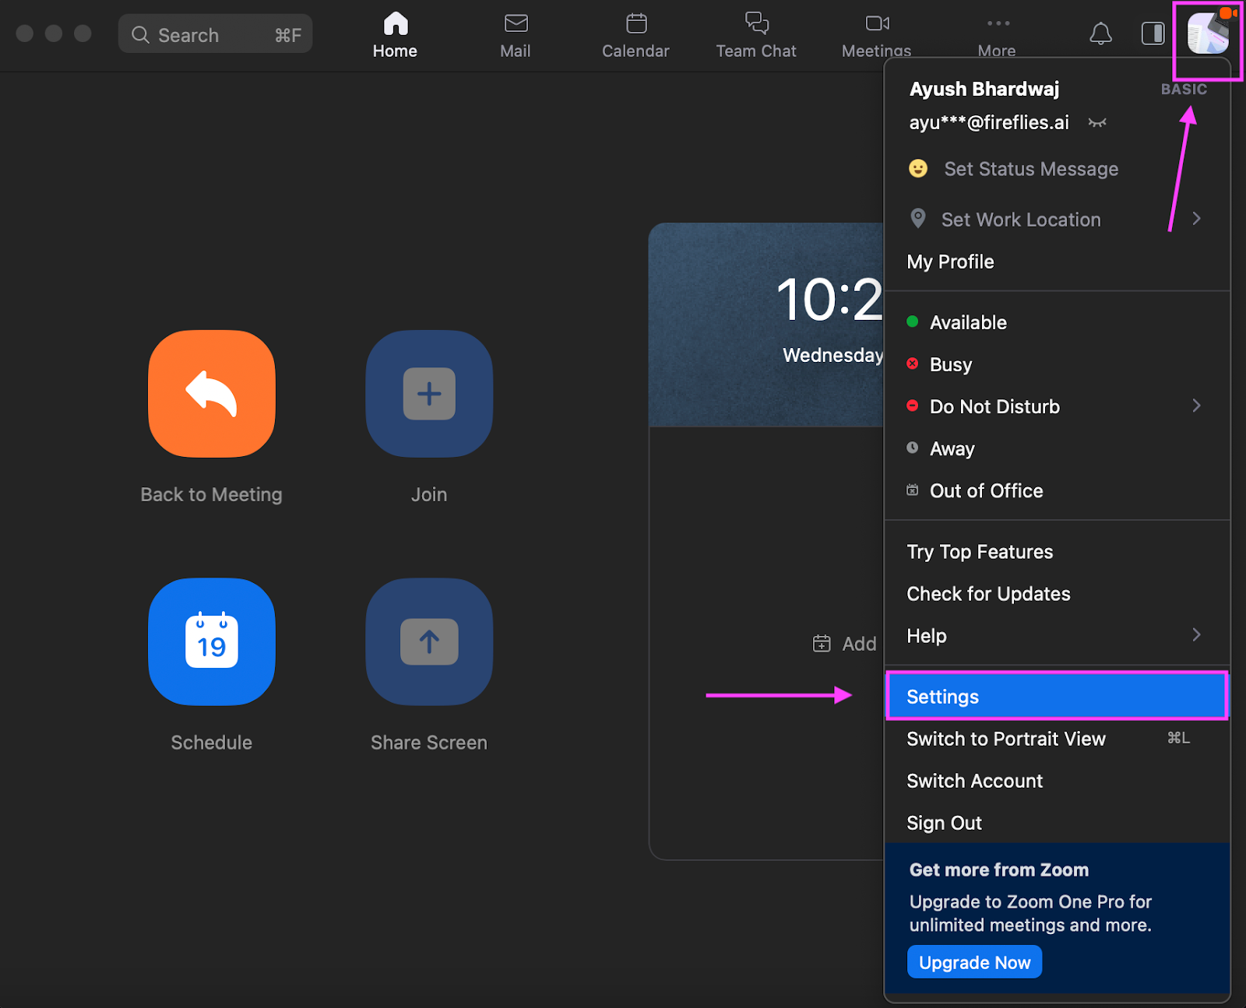
Task: Go to Team Chat
Action: click(755, 34)
